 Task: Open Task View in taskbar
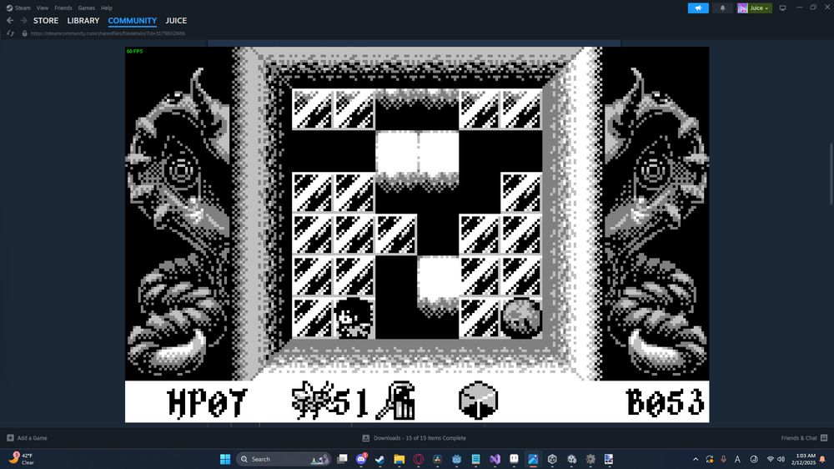pos(343,459)
